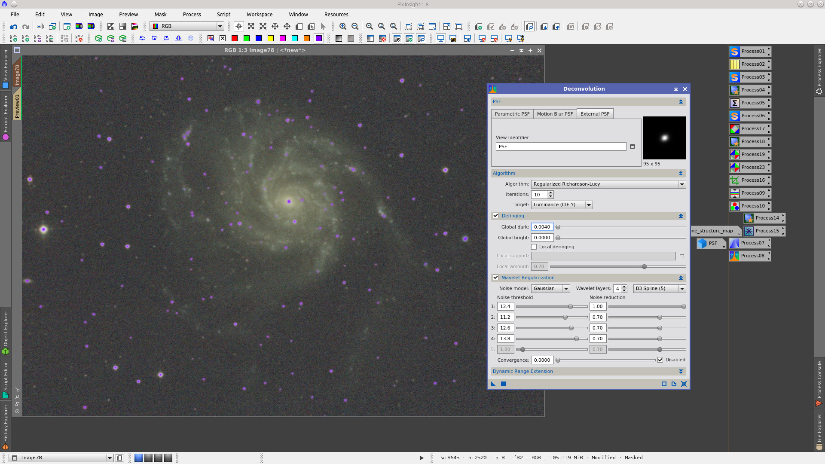Click the PSF View Identifier input field
Viewport: 825px width, 464px height.
coord(561,147)
